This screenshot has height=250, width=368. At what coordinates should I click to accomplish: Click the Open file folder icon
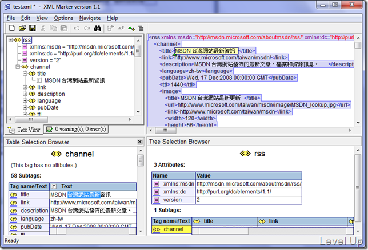click(22, 28)
